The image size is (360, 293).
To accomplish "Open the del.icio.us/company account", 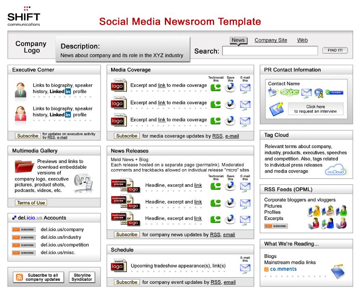I will coord(62,230).
